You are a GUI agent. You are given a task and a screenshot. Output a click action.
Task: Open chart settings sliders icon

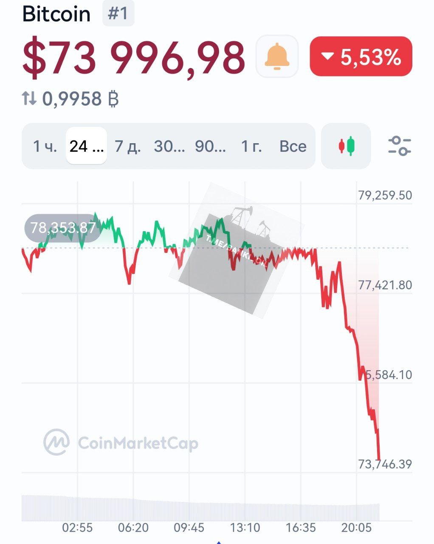[x=399, y=146]
